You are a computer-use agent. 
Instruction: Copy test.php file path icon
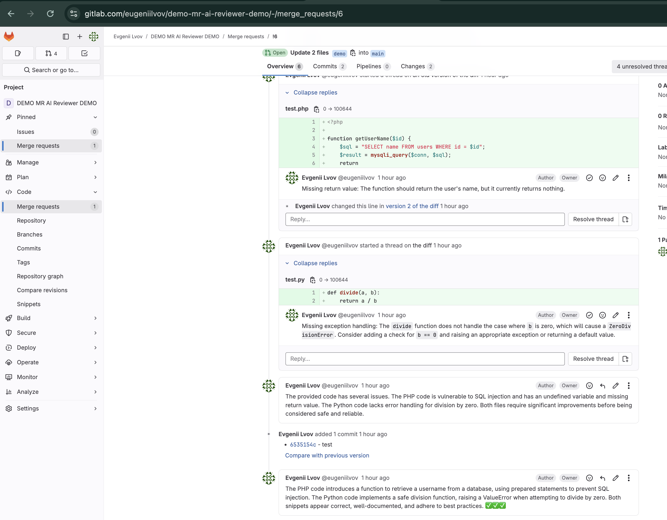coord(316,109)
